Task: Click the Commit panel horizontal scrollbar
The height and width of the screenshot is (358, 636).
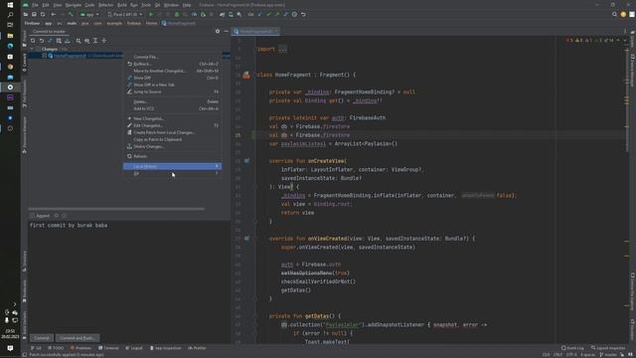Action: coord(116,209)
